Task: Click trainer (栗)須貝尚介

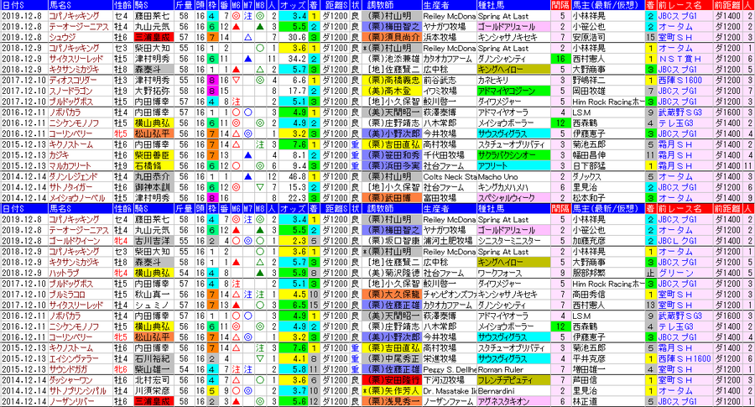Action: 393,37
